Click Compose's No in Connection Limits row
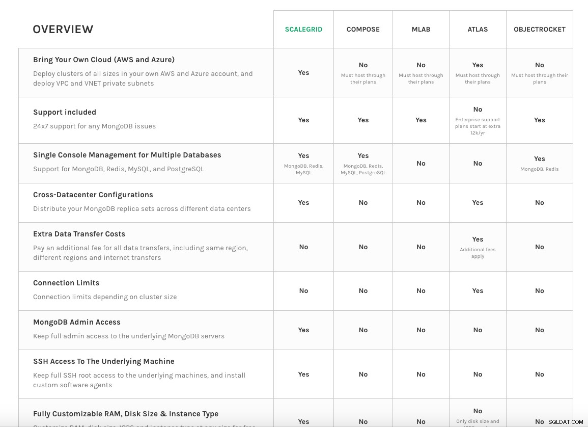 [x=363, y=291]
